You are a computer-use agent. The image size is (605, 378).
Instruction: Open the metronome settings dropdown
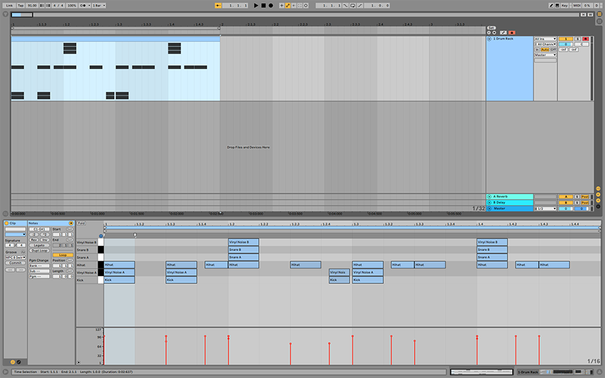(x=89, y=5)
